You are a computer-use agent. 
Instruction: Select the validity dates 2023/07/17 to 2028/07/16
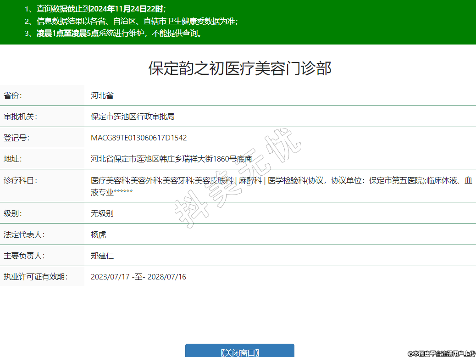[x=138, y=277]
